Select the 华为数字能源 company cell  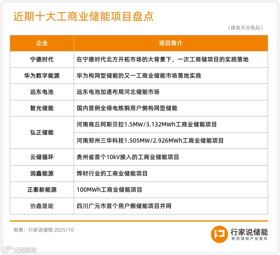point(42,76)
